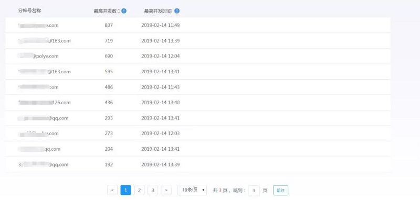420x200 pixels.
Task: Select the row with 837 concurrency
Action: coord(198,25)
